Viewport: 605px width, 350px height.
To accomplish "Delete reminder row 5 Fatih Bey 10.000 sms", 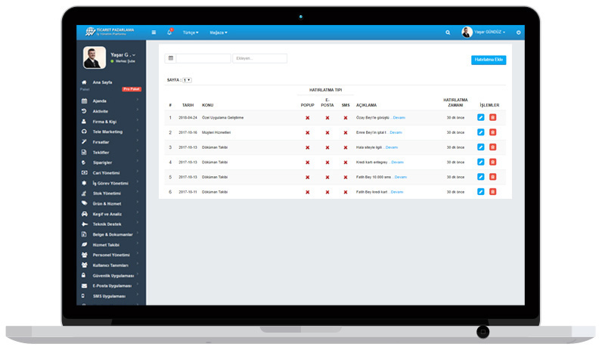I will pyautogui.click(x=493, y=177).
